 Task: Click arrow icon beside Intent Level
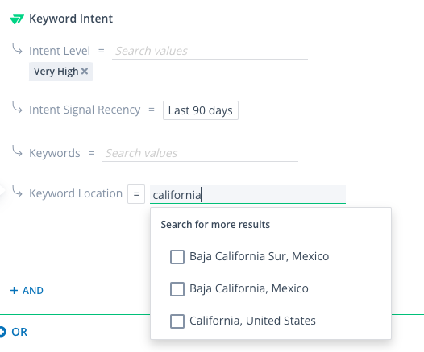[x=17, y=49]
